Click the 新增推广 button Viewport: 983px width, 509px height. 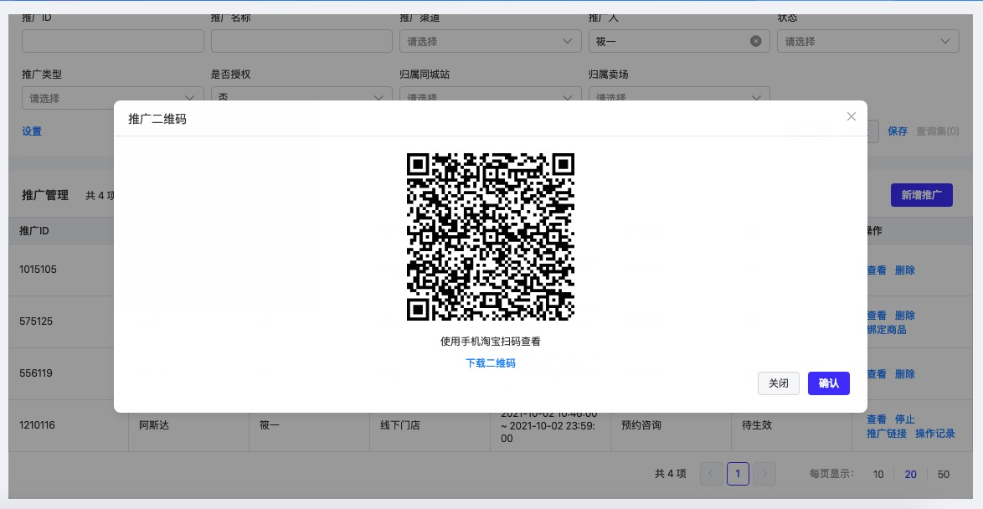coord(922,195)
